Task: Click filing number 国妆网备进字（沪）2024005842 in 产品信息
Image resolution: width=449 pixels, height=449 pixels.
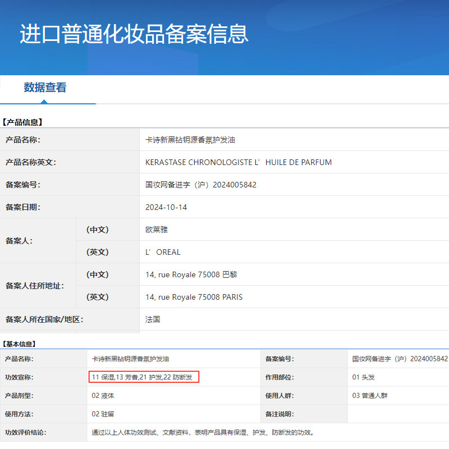Action: click(201, 185)
